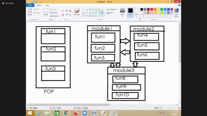Click the zoom out minus button
The image size is (207, 116).
161,108
